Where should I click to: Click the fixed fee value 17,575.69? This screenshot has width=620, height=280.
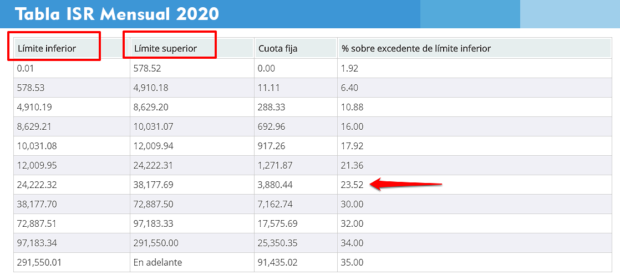click(278, 223)
